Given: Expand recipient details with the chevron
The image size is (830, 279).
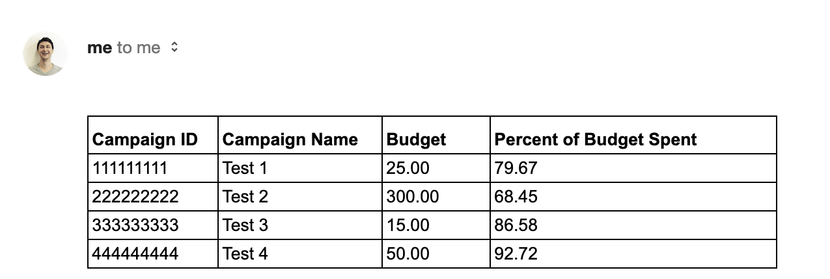Looking at the screenshot, I should click(x=174, y=47).
